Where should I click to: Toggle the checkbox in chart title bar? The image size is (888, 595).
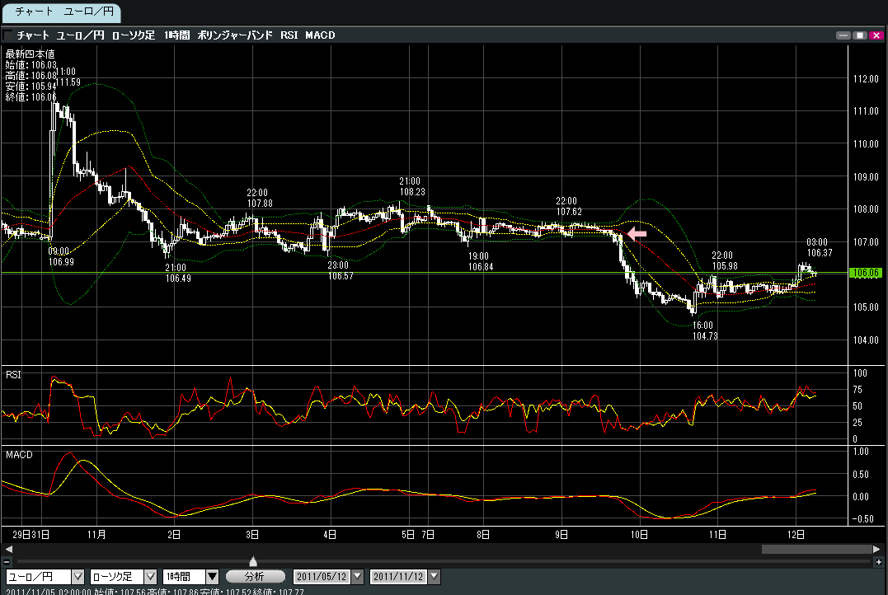point(8,35)
